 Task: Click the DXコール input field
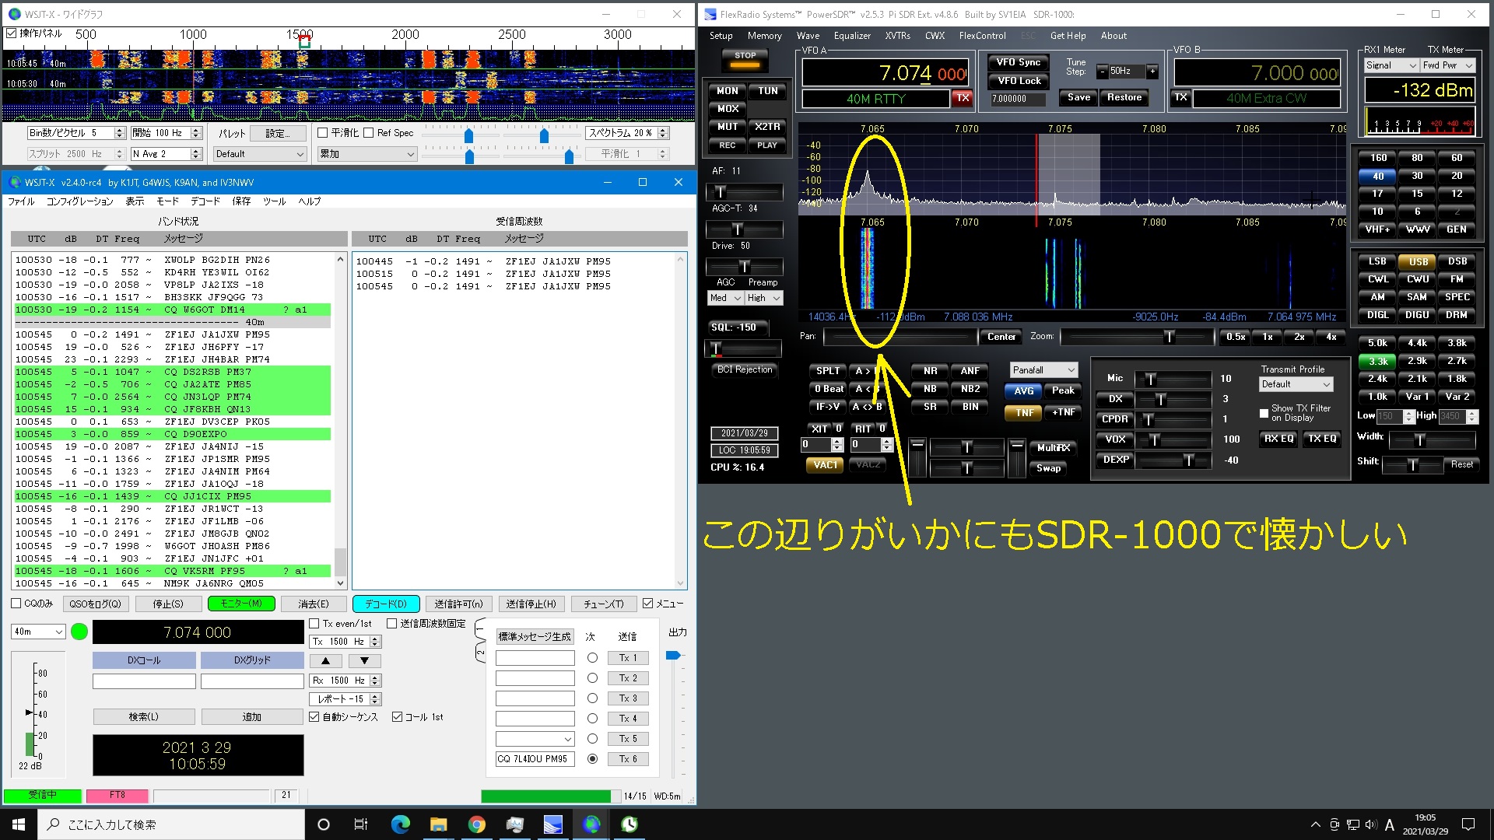point(144,681)
